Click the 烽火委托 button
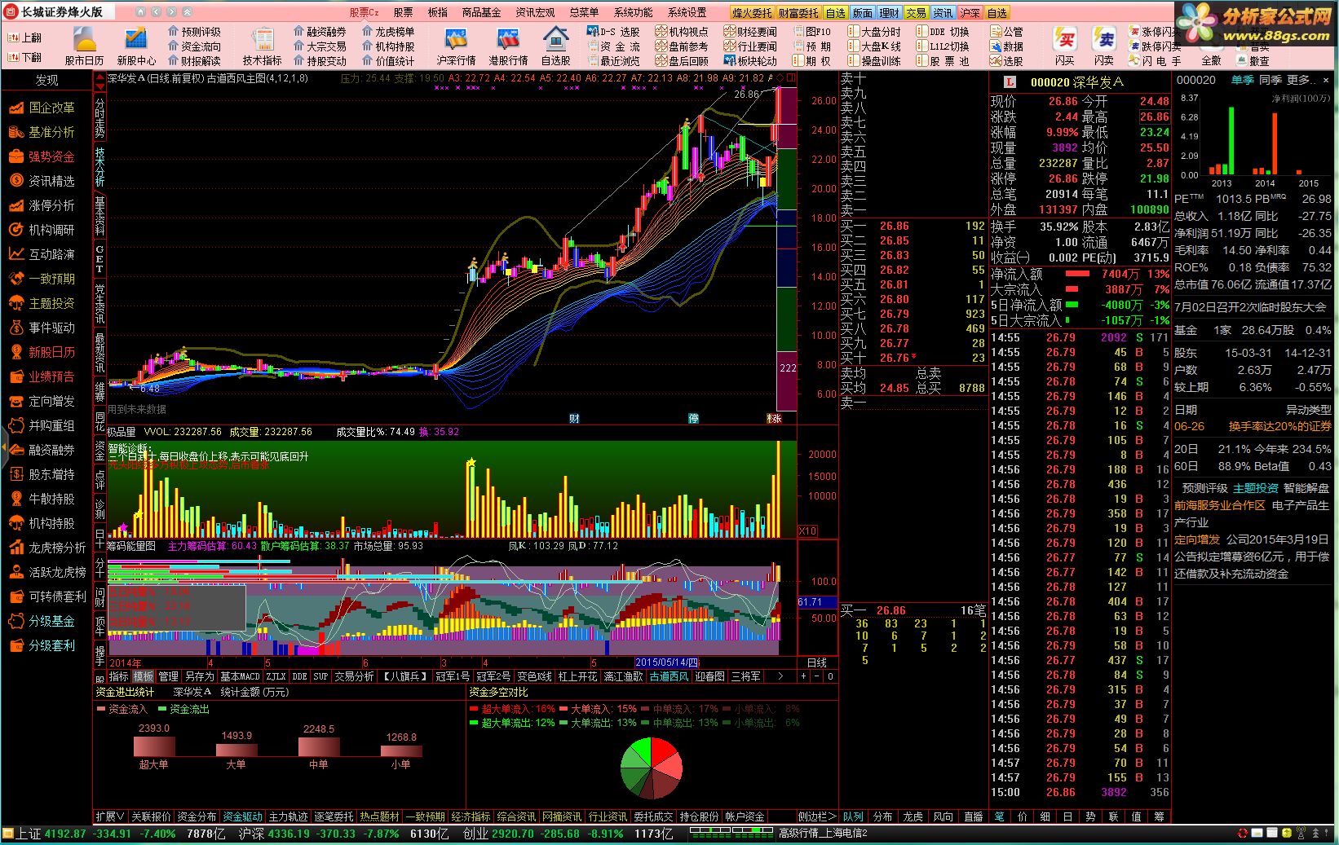This screenshot has width=1339, height=845. click(751, 12)
